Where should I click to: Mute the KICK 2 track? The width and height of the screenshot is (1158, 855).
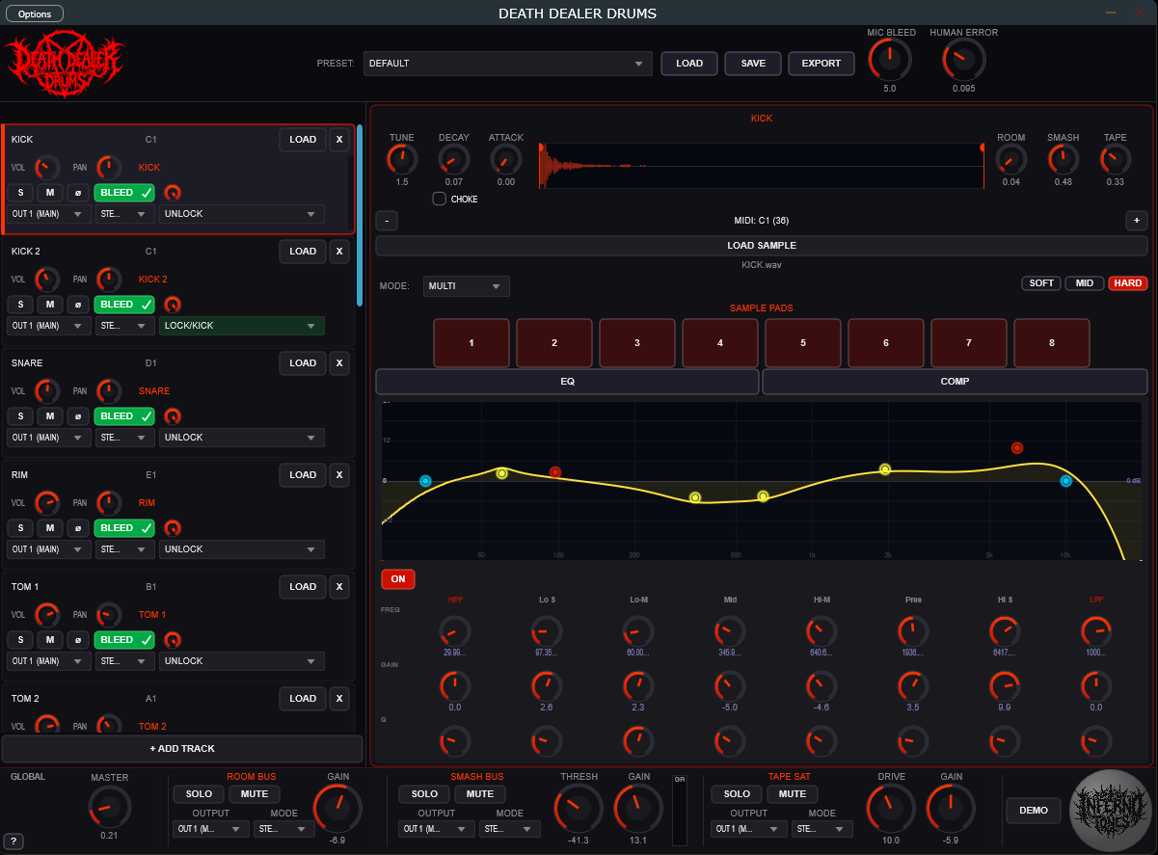point(49,305)
